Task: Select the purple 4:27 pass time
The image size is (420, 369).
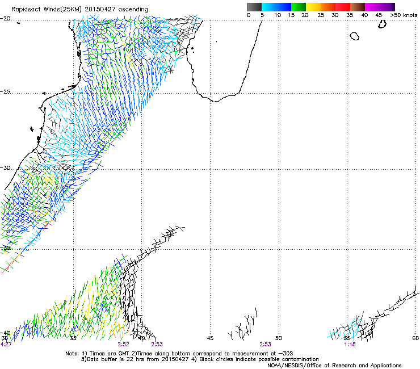Action: click(6, 345)
